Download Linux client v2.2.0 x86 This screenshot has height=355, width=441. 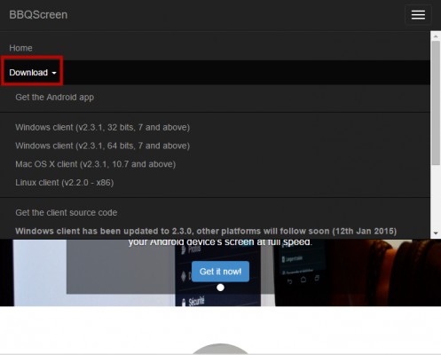pyautogui.click(x=65, y=183)
